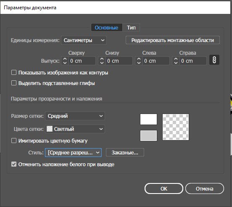Increase the Сверху bleed with stepper arrows

coord(65,59)
